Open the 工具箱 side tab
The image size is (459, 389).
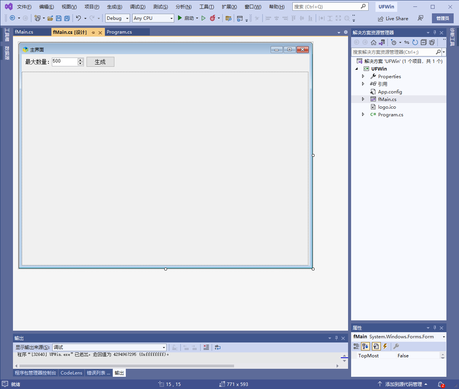7,35
